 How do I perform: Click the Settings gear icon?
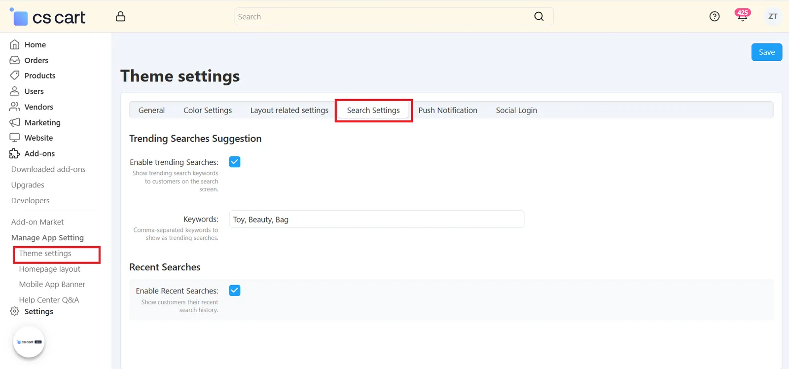coord(15,311)
